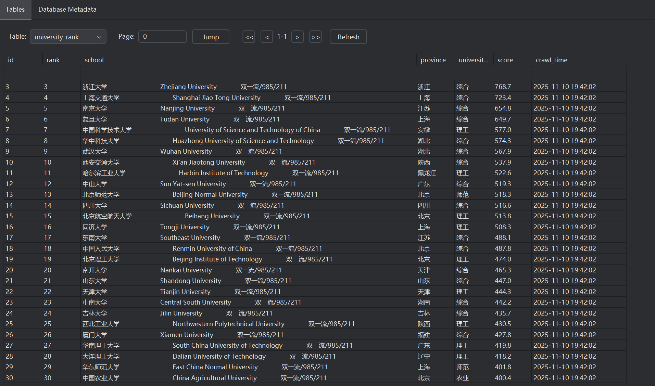Select the Beijing Normal University cell
Viewport: 655px width, 386px height.
click(248, 194)
